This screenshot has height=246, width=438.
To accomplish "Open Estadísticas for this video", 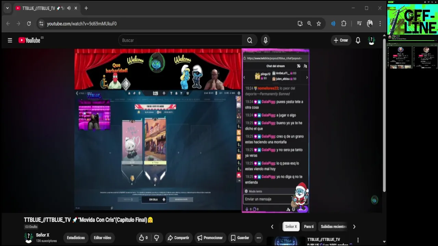I will (76, 238).
